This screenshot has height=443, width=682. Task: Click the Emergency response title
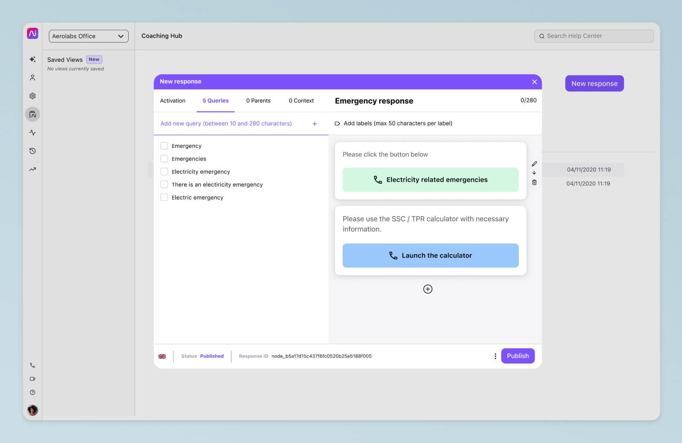click(x=374, y=101)
